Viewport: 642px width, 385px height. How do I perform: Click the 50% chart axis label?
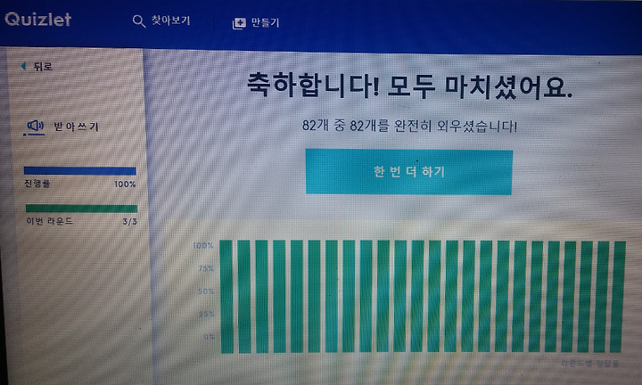tap(206, 291)
